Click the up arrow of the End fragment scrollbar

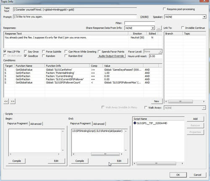coord(126,131)
